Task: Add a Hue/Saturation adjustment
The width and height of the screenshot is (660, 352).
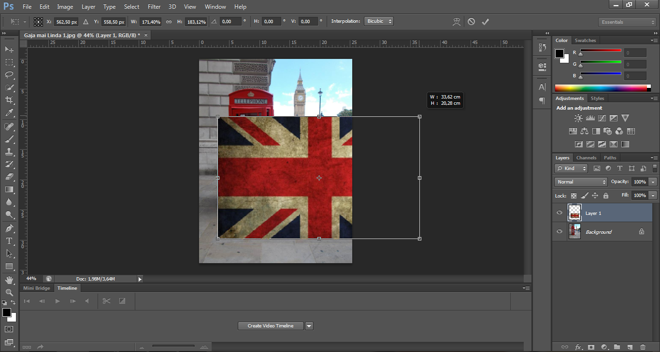Action: coord(573,131)
